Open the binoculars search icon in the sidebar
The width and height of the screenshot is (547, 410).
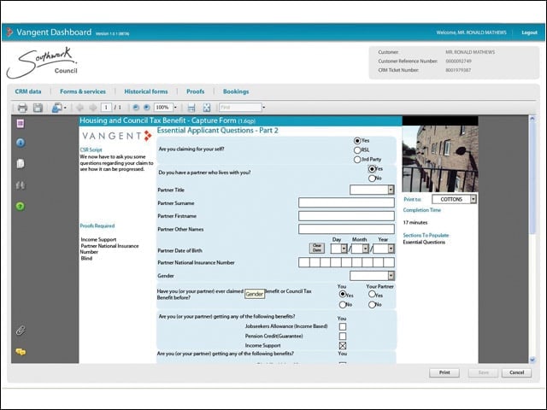21,185
